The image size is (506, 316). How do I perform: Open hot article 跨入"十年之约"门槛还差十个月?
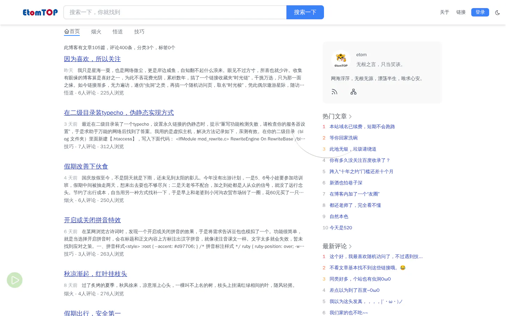pyautogui.click(x=361, y=172)
